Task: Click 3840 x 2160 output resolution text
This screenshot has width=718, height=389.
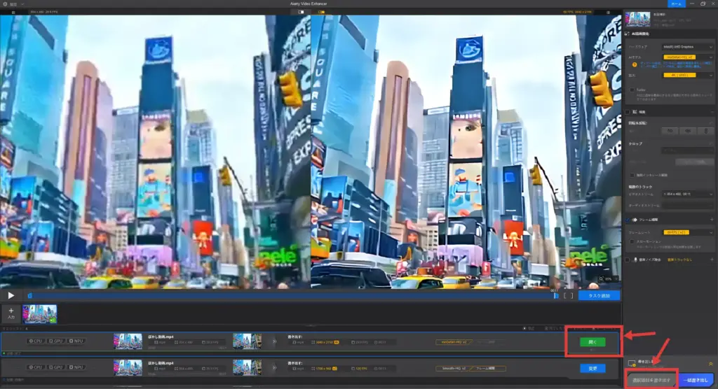Action: pos(324,342)
